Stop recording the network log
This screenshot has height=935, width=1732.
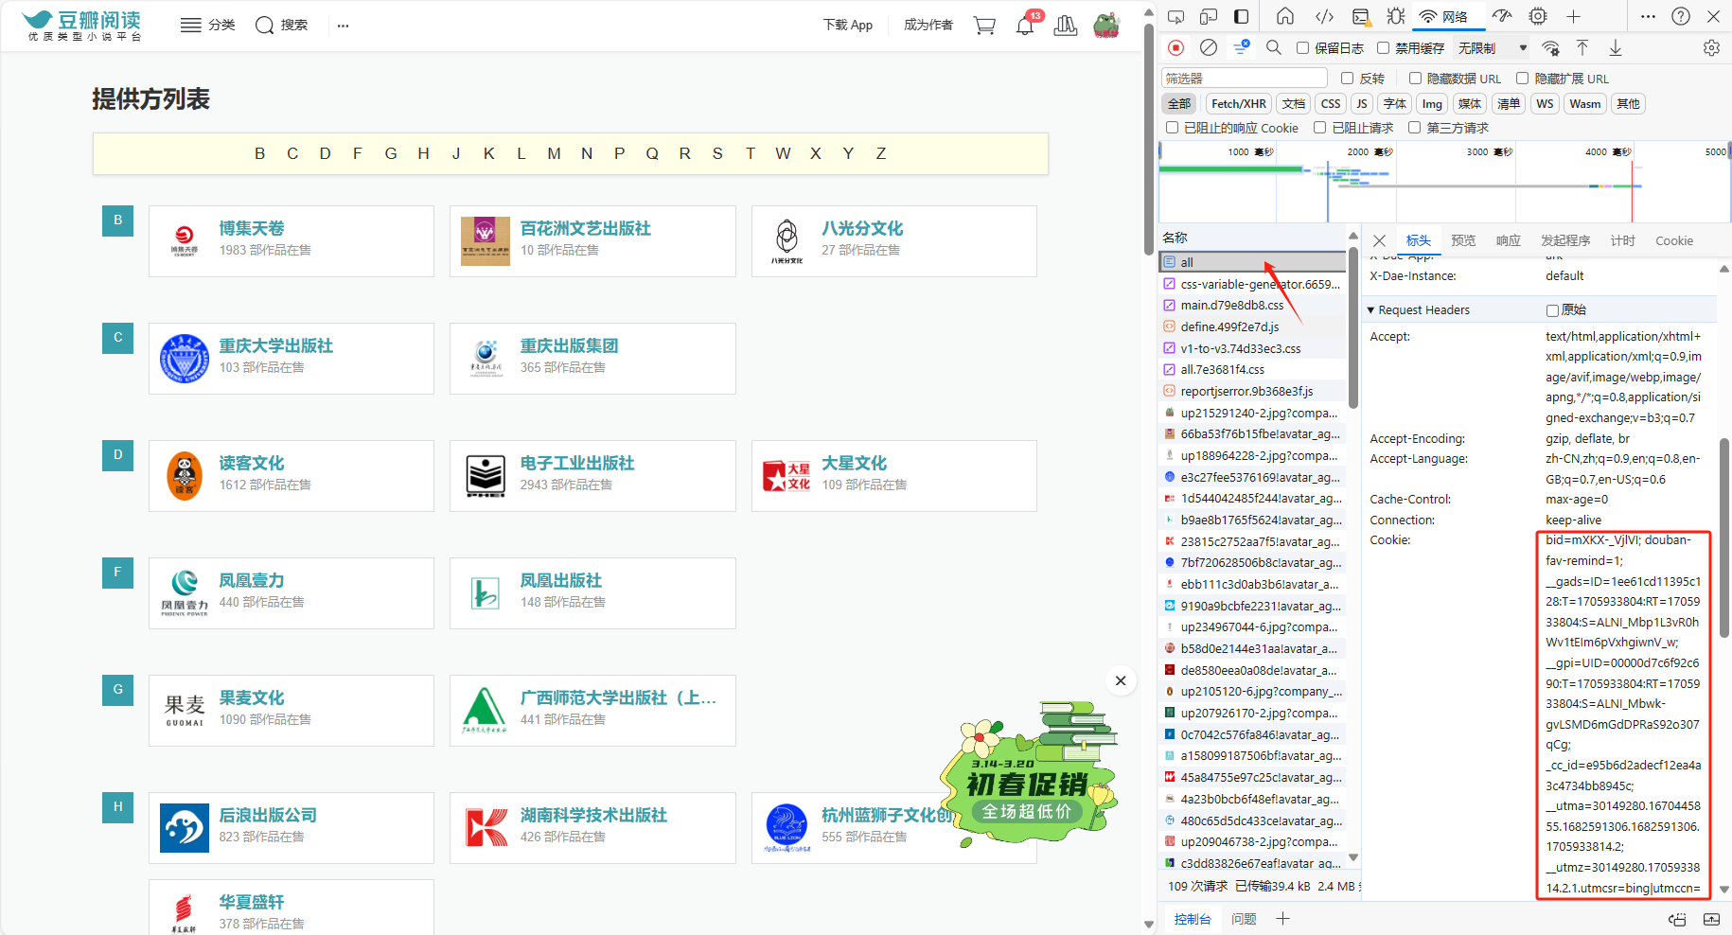(x=1175, y=47)
